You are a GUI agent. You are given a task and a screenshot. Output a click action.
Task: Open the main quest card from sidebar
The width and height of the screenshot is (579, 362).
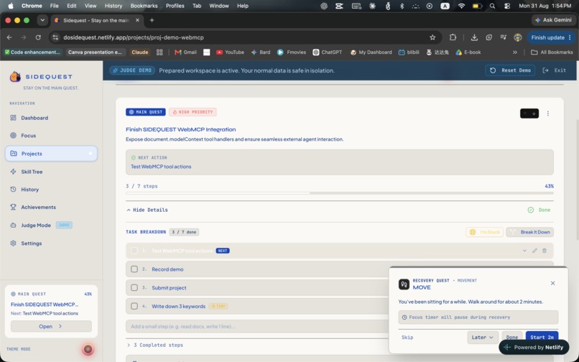pyautogui.click(x=51, y=326)
